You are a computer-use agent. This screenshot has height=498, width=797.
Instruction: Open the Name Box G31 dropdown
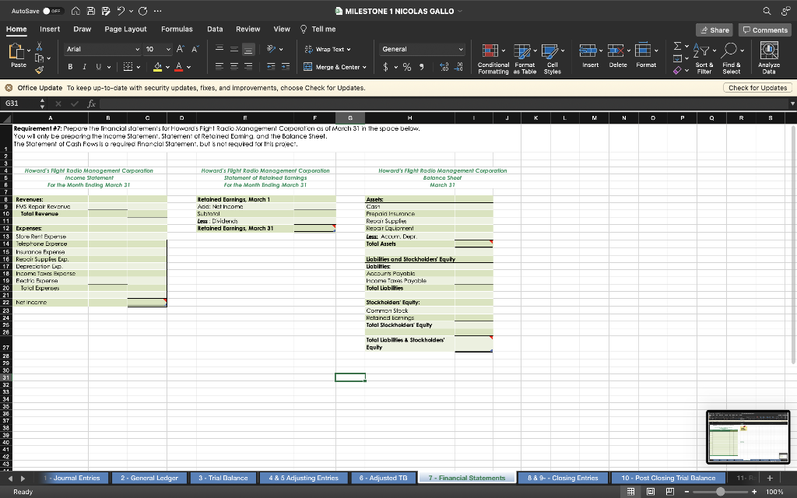coord(42,103)
